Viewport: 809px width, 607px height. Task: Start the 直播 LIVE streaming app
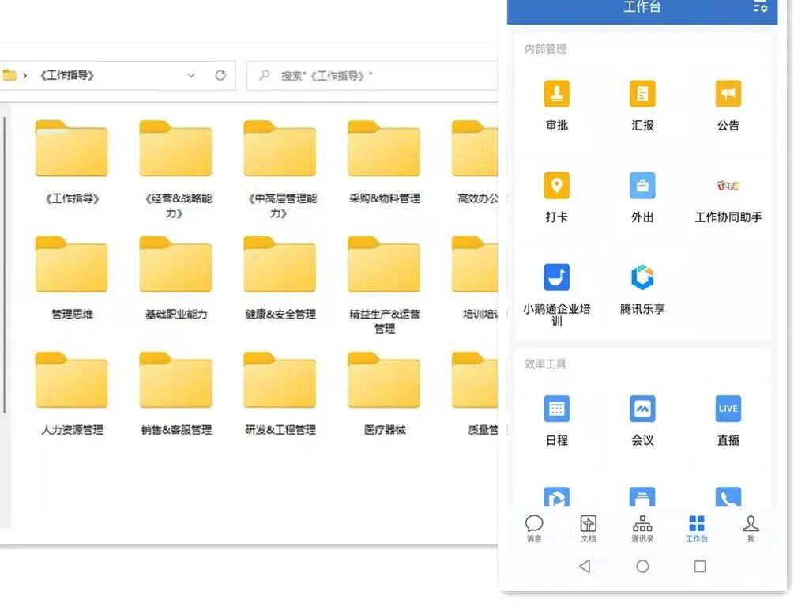click(x=728, y=409)
